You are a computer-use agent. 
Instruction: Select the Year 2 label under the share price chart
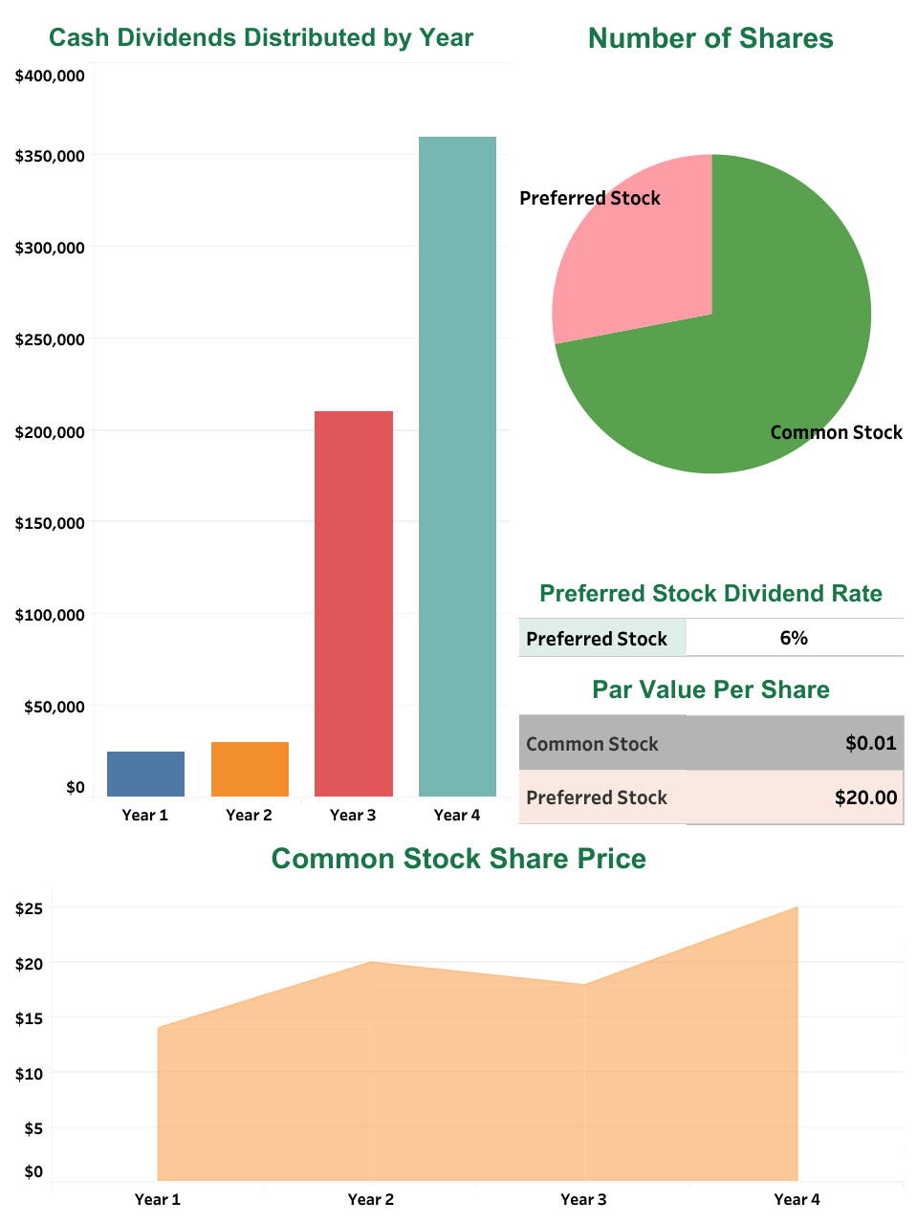(x=371, y=1197)
